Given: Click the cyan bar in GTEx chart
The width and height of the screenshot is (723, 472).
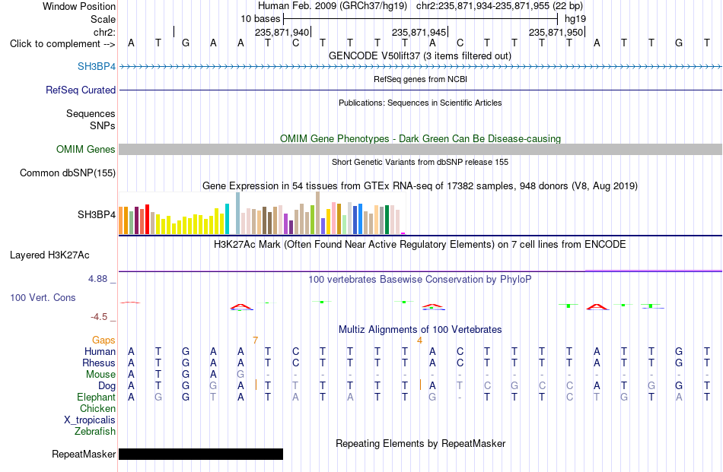Looking at the screenshot, I should coord(227,219).
